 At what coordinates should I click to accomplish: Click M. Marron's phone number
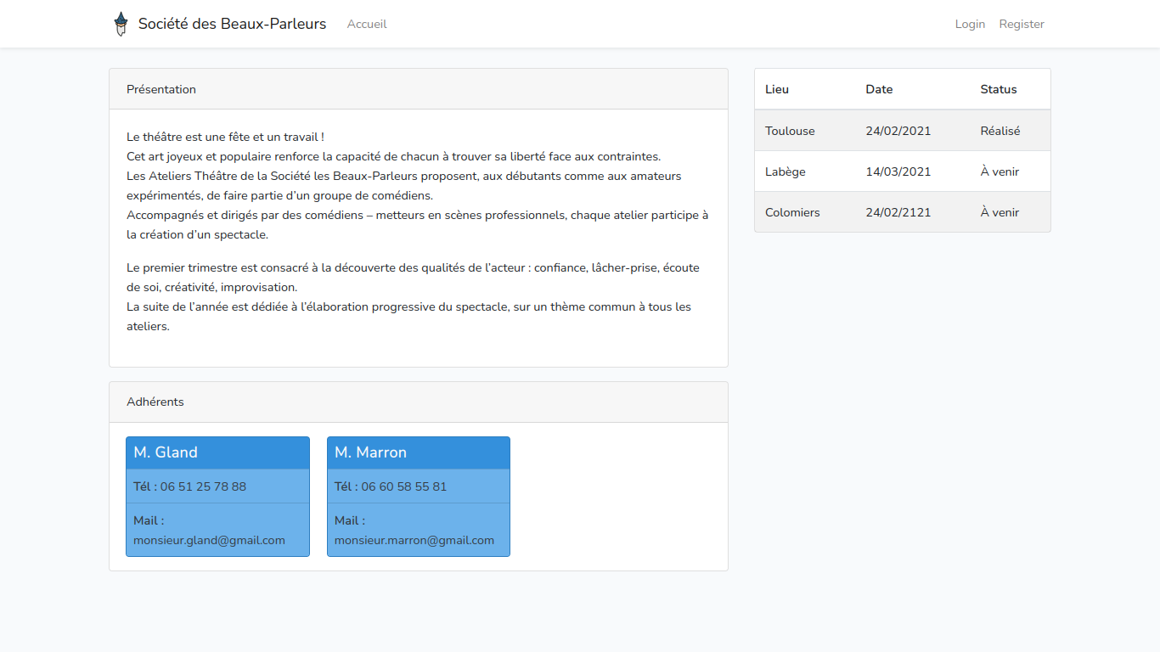pos(403,486)
